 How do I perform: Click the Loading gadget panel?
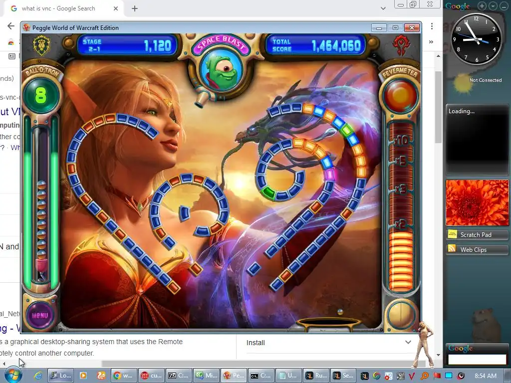477,139
